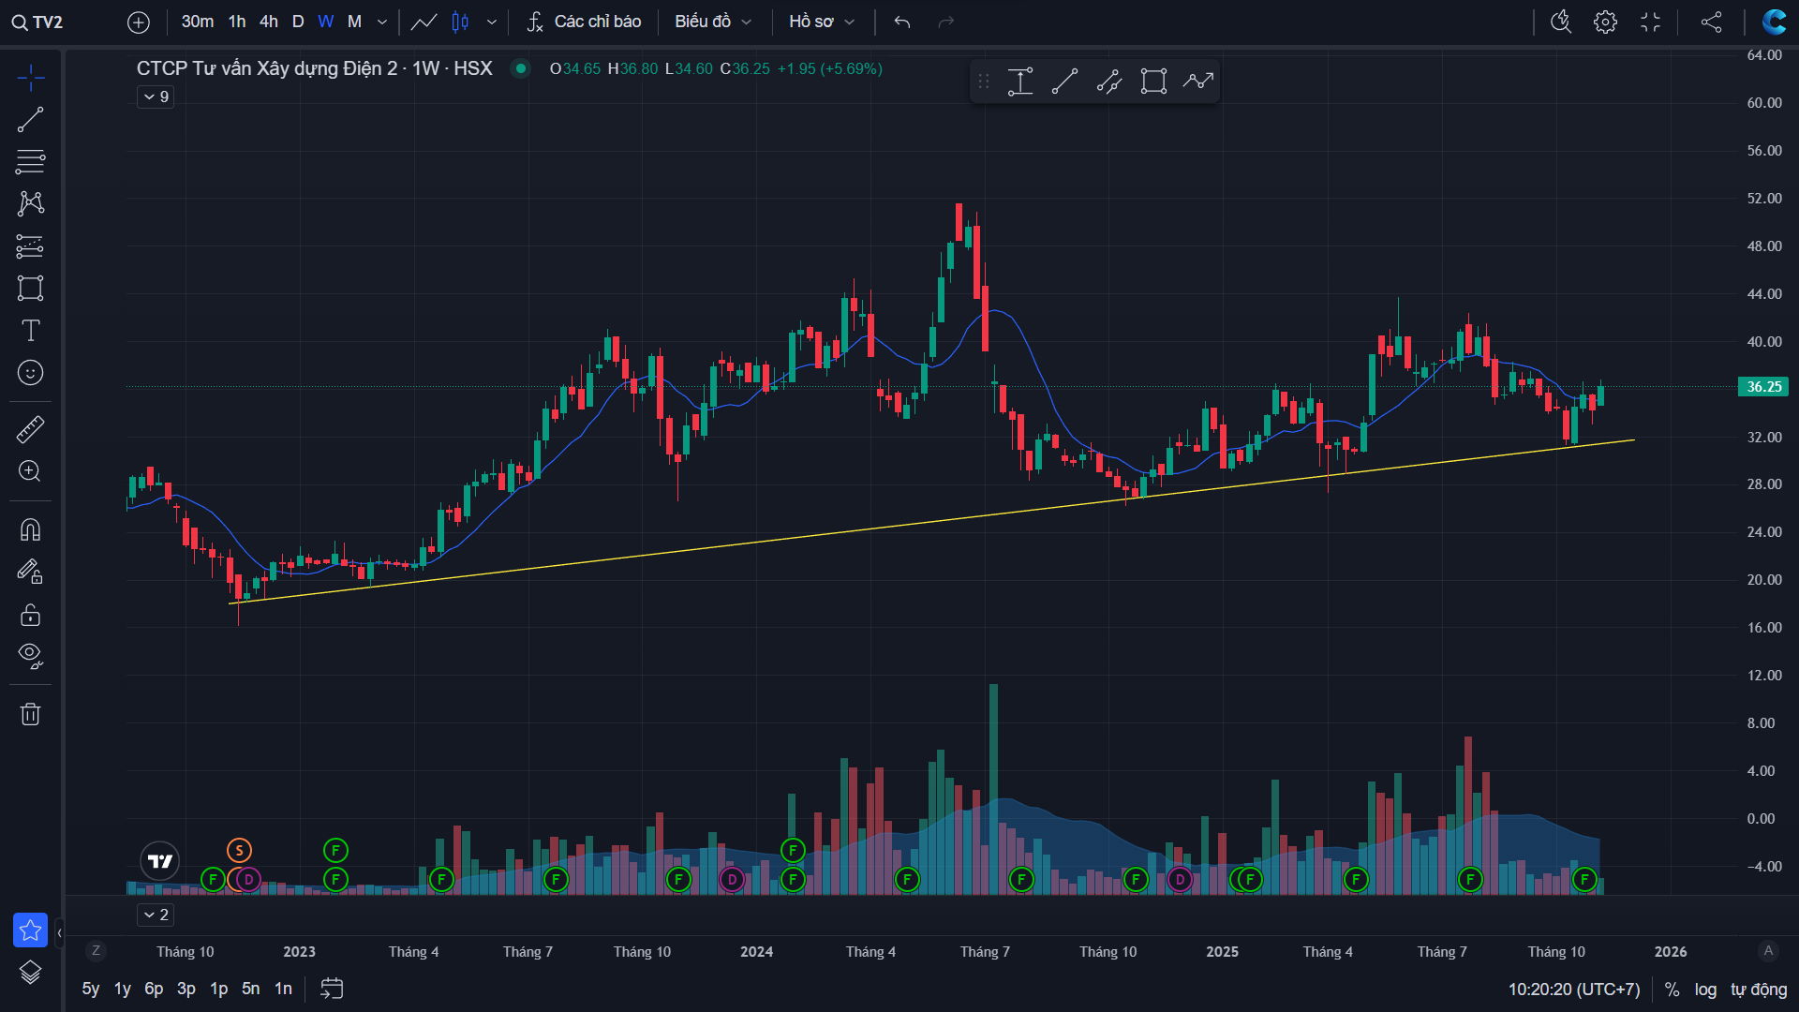1799x1012 pixels.
Task: Open the Fibonacci retracement tool
Action: [30, 161]
